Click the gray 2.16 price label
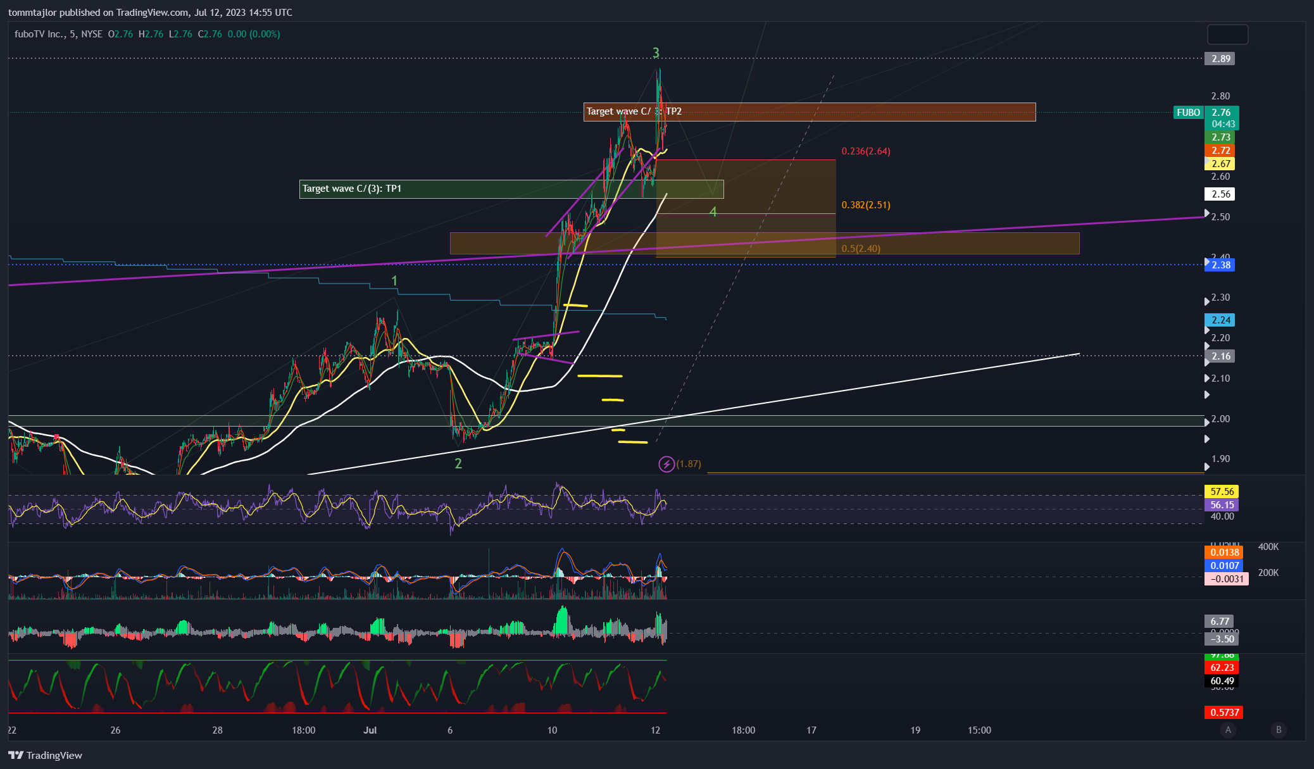The image size is (1314, 769). (x=1220, y=356)
